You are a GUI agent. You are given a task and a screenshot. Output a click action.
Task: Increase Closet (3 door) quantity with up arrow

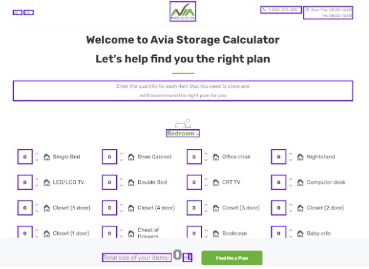[x=206, y=205]
